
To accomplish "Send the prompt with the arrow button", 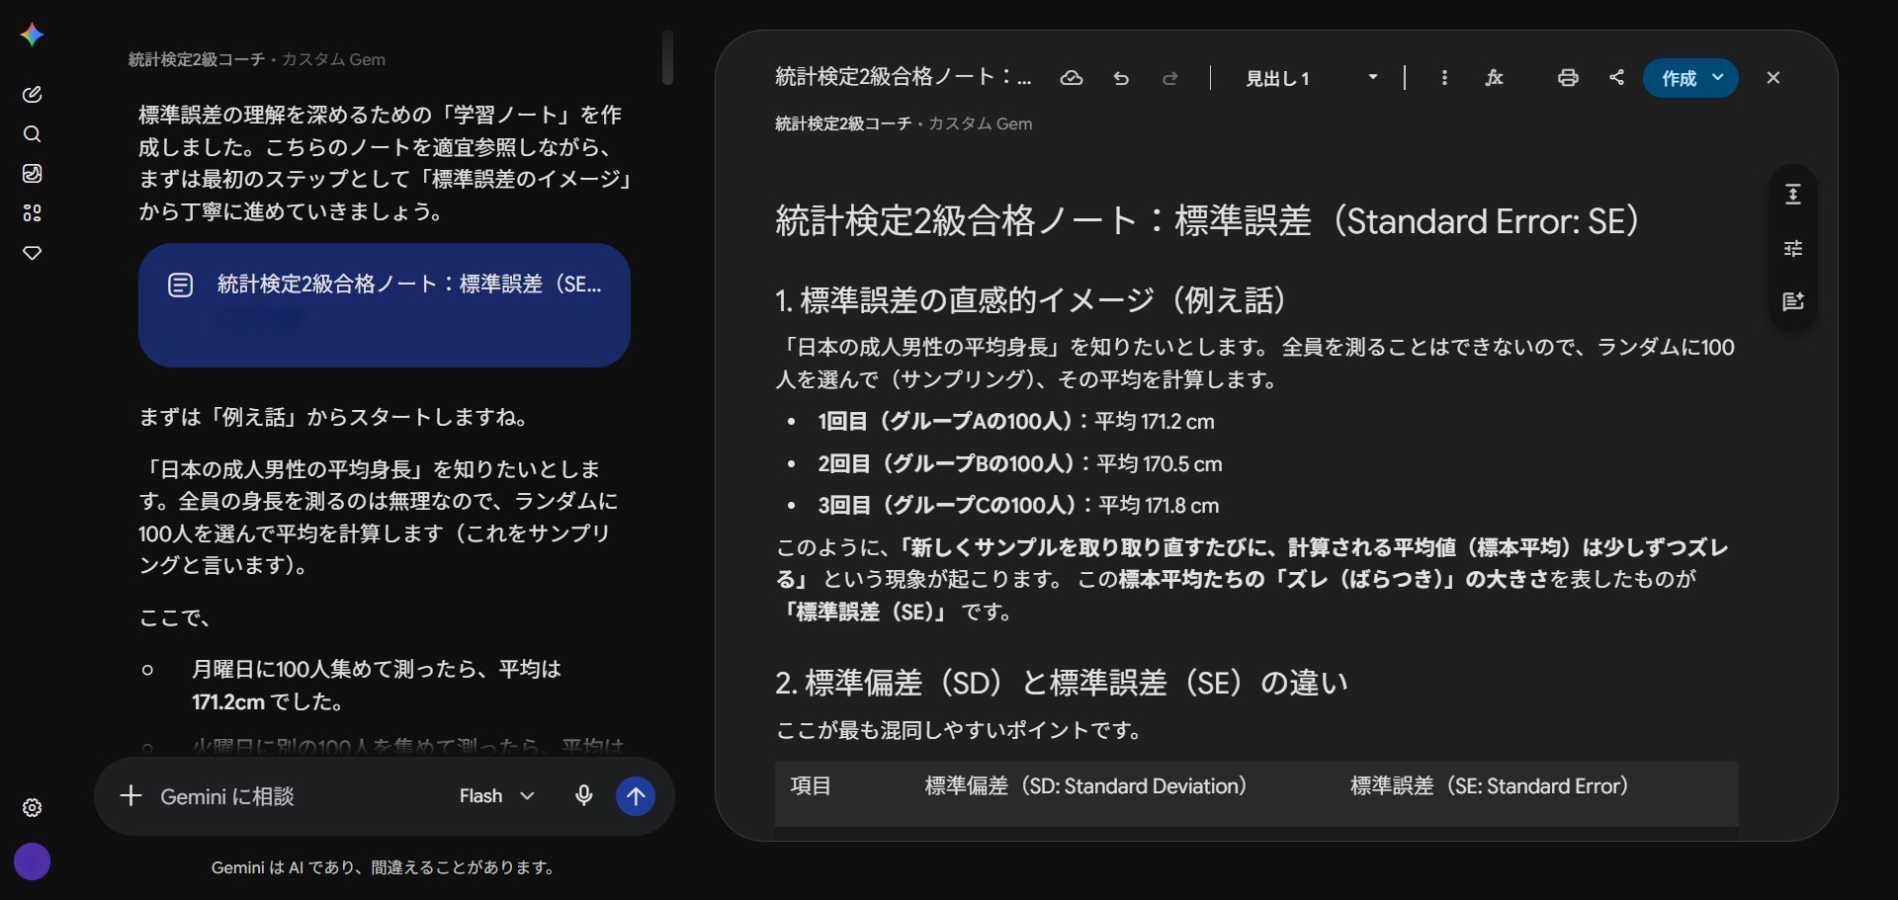I will pos(636,795).
